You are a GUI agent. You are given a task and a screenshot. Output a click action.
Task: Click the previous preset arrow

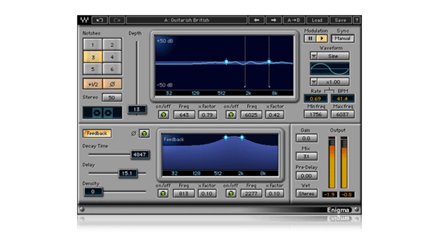[x=256, y=20]
